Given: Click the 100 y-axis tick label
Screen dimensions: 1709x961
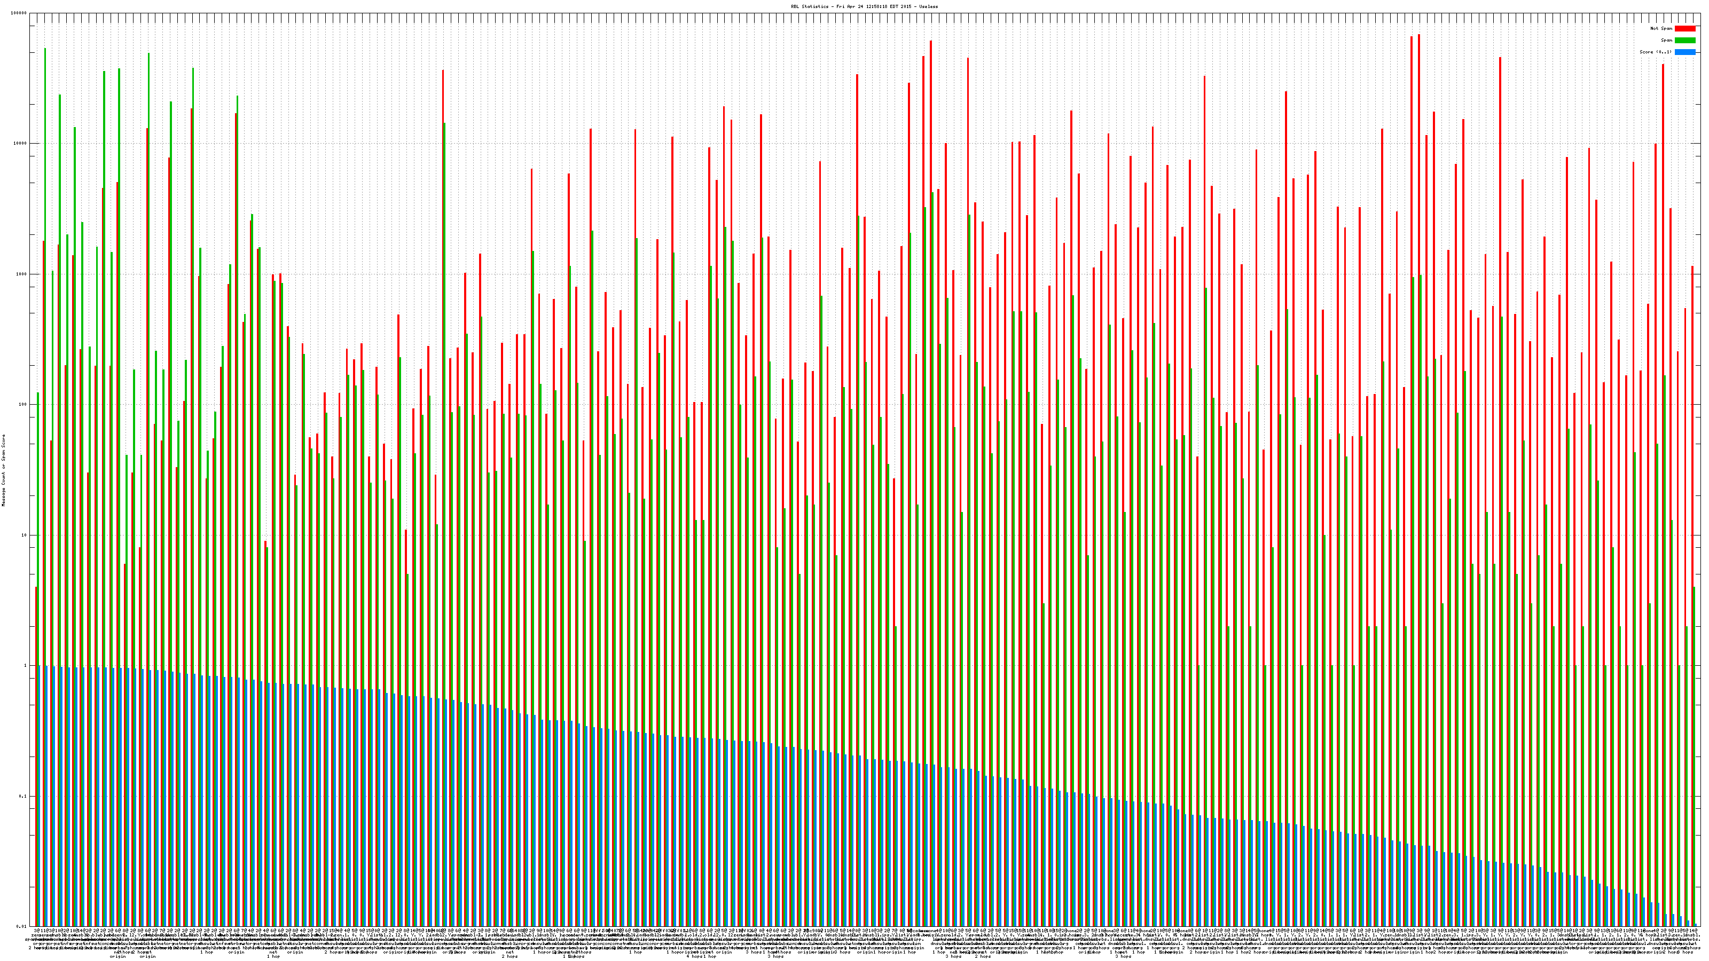Looking at the screenshot, I should pos(23,405).
